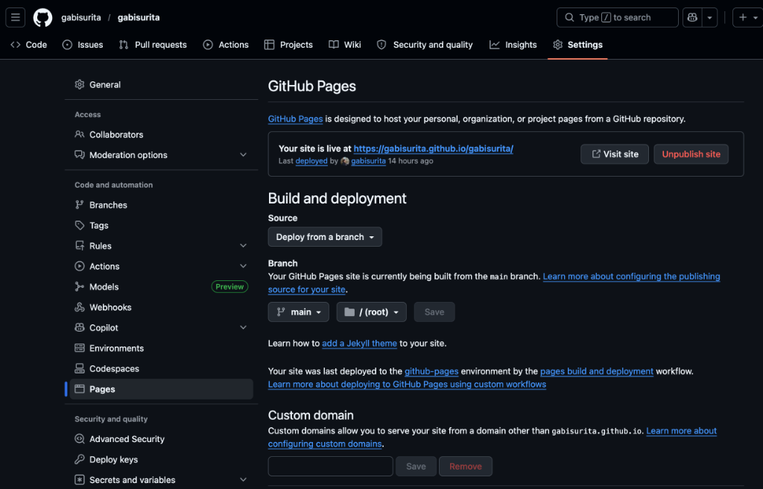This screenshot has height=489, width=763.
Task: Open the dropdown arrow next to Copilot header icon
Action: pos(709,18)
